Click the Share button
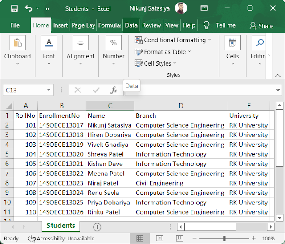285x244 pixels. (261, 26)
